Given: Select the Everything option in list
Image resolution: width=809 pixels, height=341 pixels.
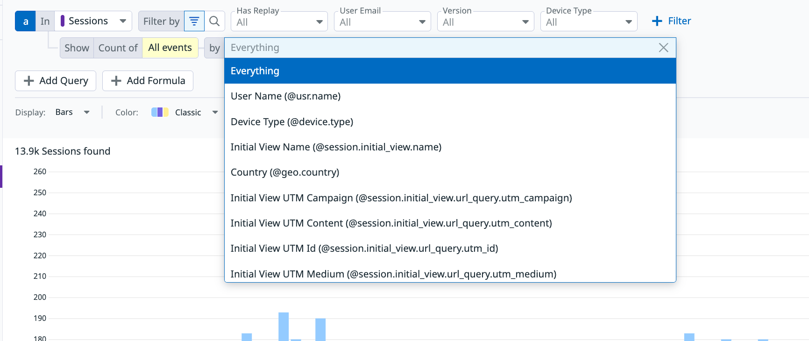Looking at the screenshot, I should pos(450,71).
